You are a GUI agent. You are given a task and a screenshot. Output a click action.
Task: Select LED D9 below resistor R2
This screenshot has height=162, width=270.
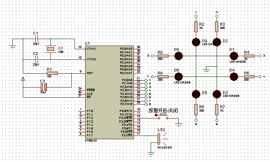[196, 42]
